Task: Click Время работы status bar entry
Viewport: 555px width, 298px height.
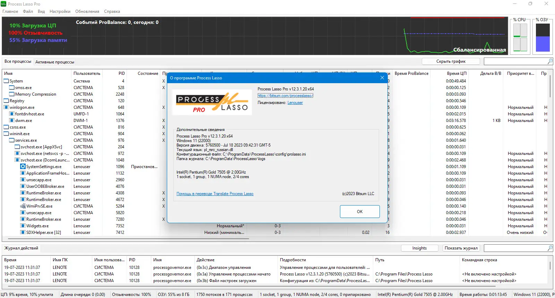Action: click(x=483, y=295)
